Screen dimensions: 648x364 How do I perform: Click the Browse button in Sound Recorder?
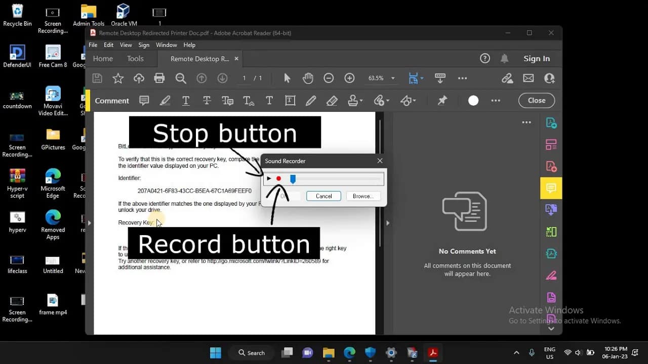(x=363, y=196)
